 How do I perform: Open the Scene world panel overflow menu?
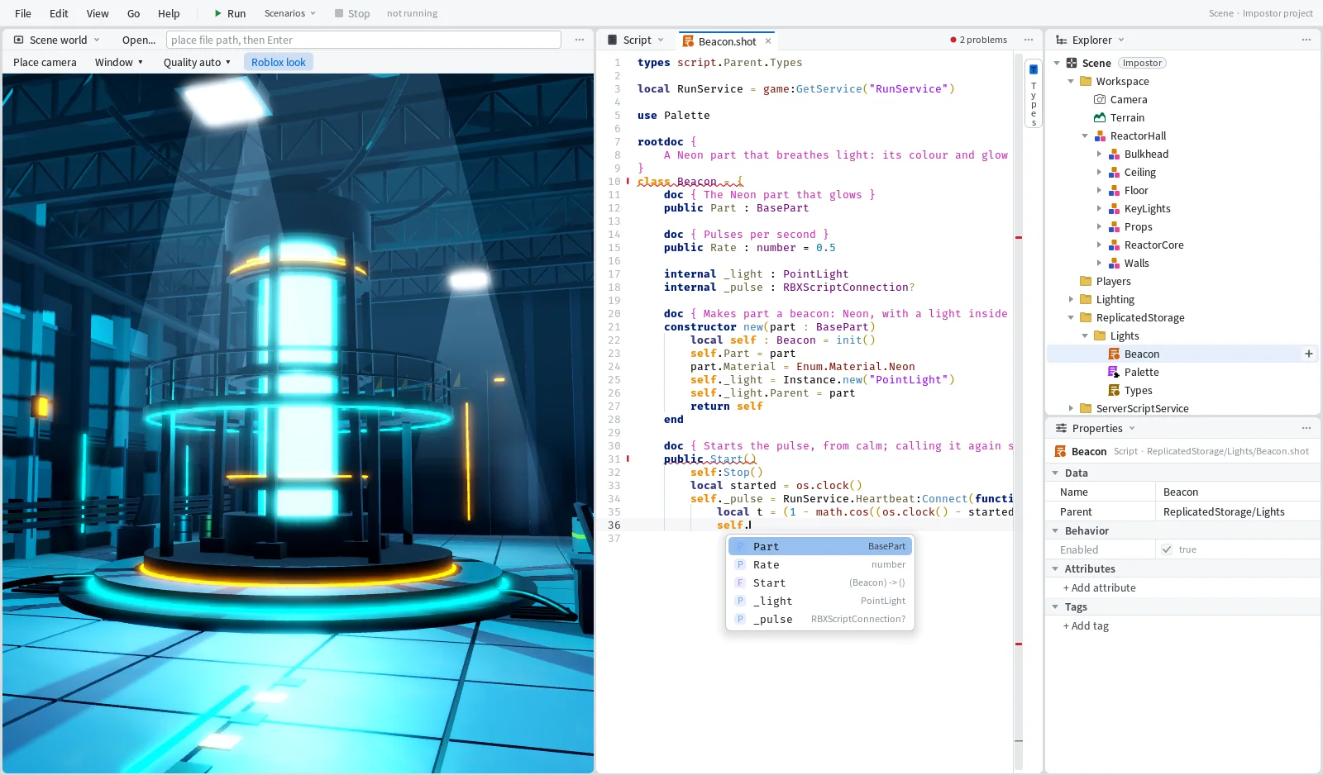click(x=580, y=40)
